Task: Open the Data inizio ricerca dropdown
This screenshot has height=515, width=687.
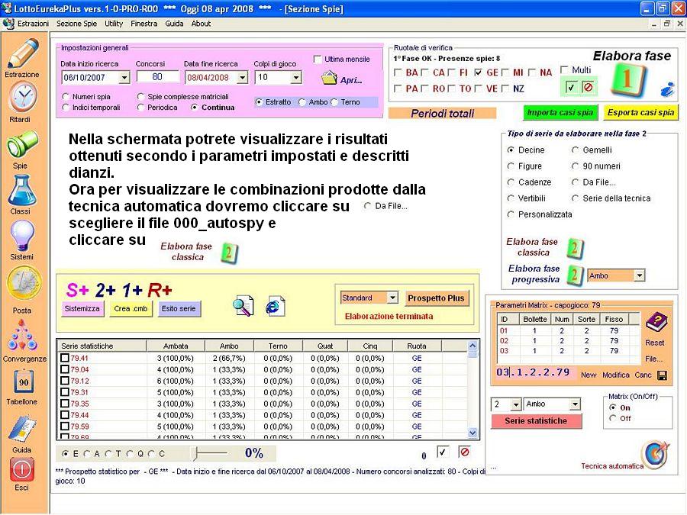Action: tap(124, 78)
